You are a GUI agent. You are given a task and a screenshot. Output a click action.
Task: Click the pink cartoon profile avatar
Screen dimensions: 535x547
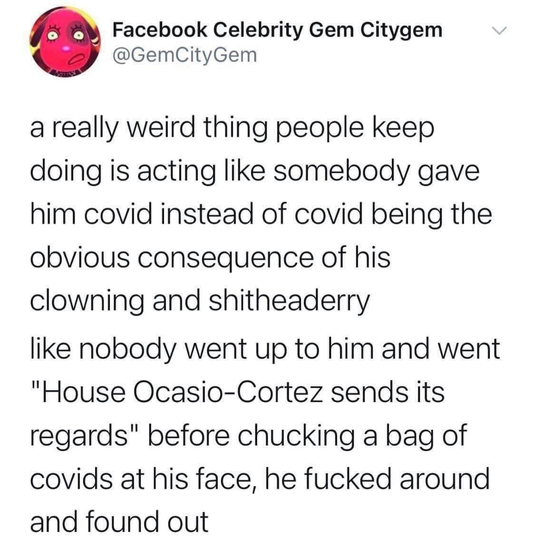pyautogui.click(x=63, y=45)
